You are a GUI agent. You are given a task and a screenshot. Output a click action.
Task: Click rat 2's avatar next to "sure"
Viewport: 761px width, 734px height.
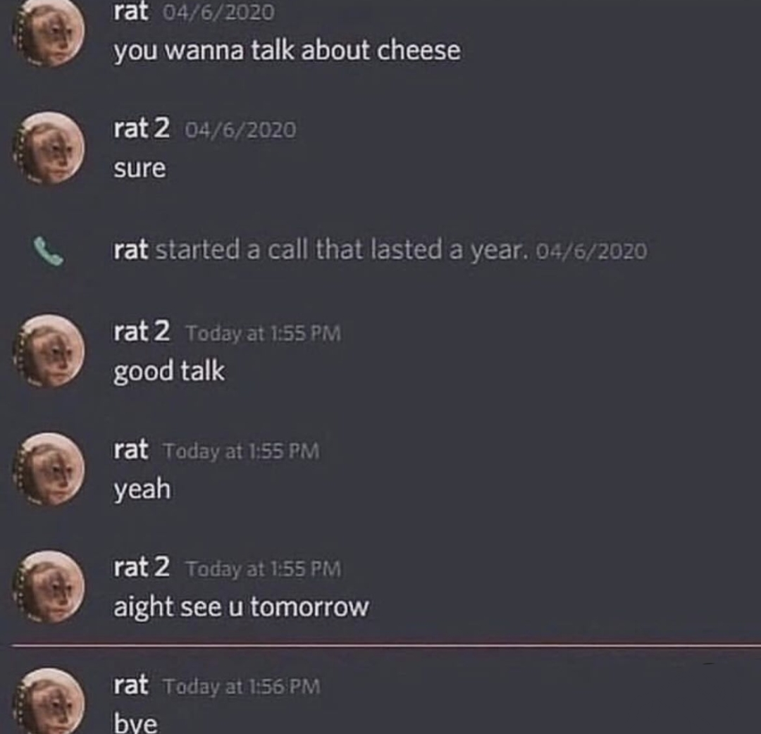(x=49, y=148)
